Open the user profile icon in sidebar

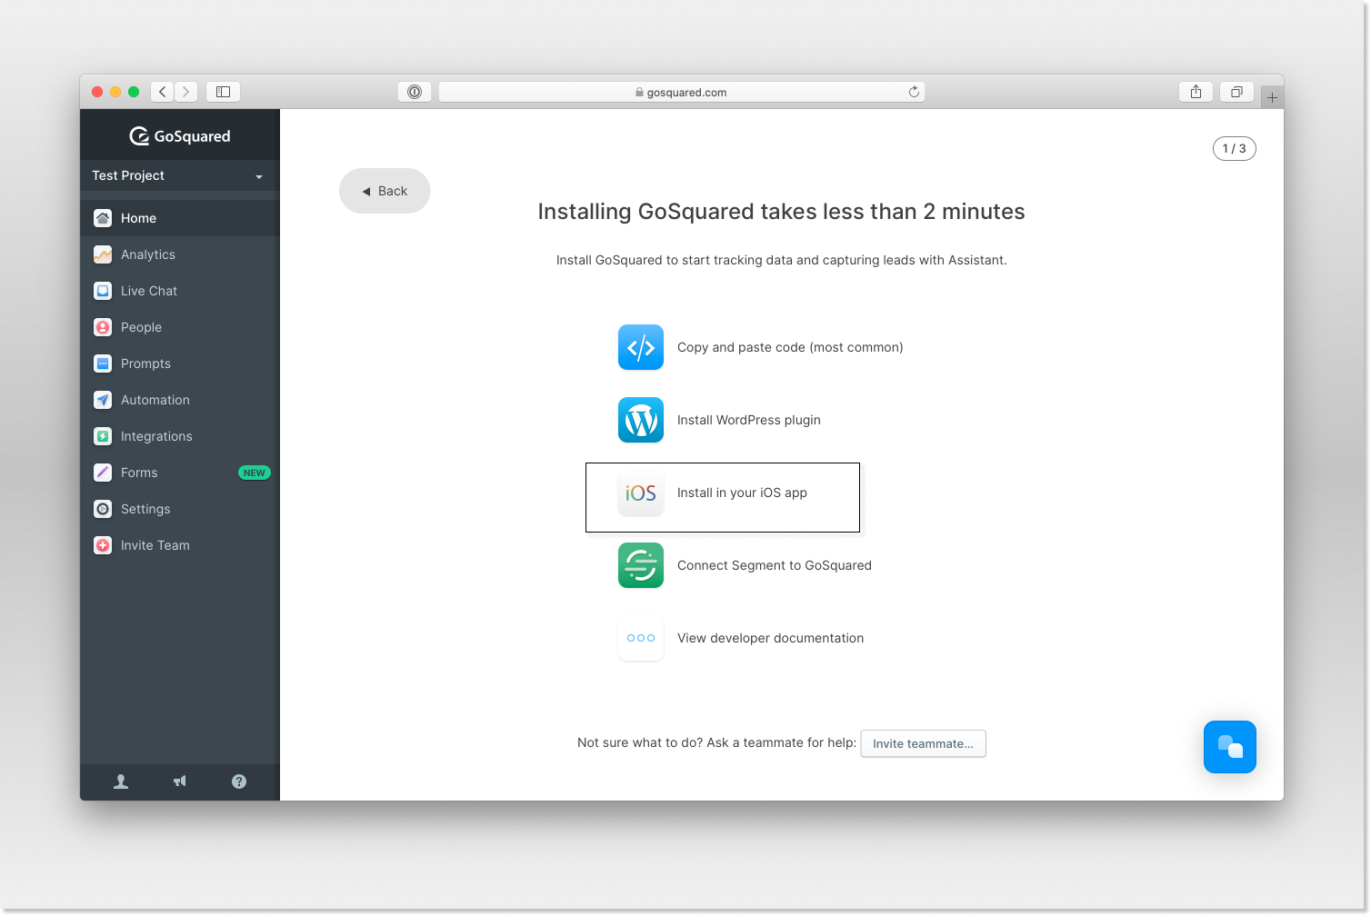121,782
